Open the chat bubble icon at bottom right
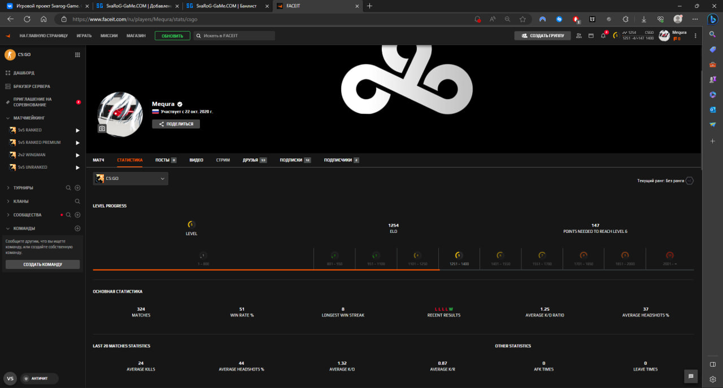The width and height of the screenshot is (723, 388). (690, 376)
